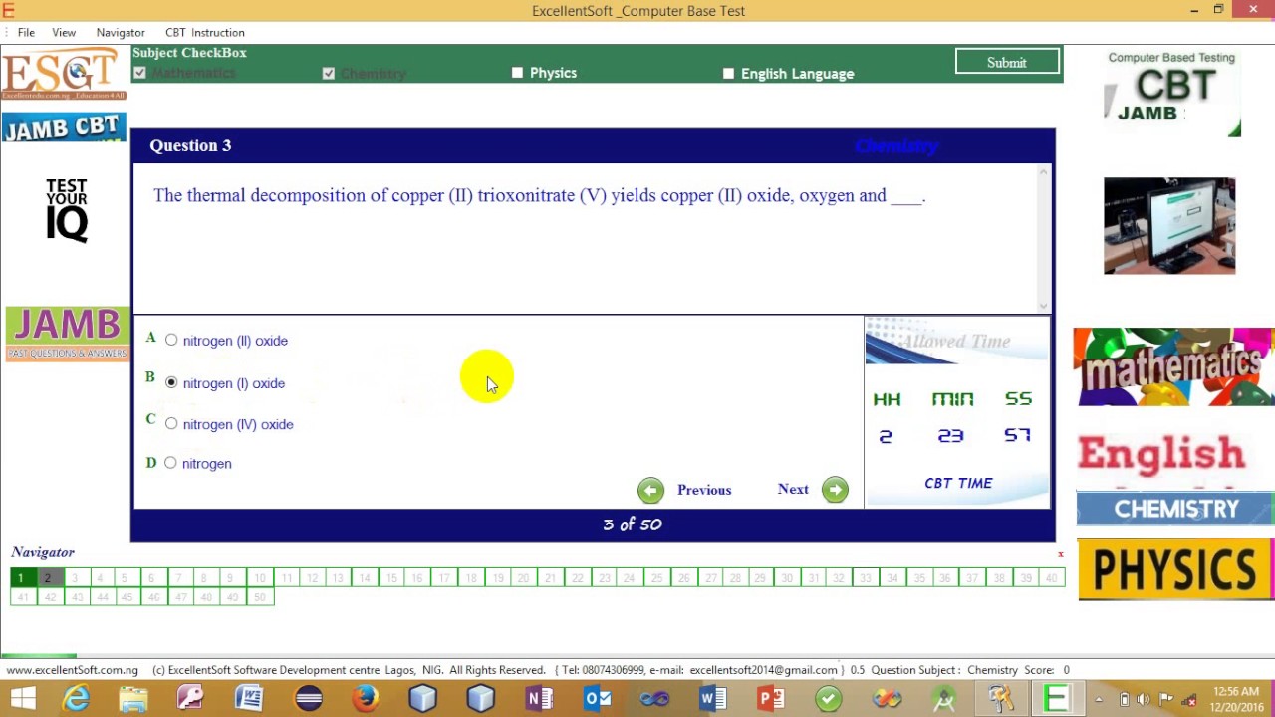Viewport: 1275px width, 717px height.
Task: Open the mathematics subject banner
Action: click(1173, 366)
